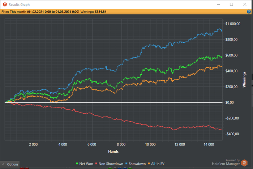
Task: Click the Winnings value $584,84
Action: (100, 12)
